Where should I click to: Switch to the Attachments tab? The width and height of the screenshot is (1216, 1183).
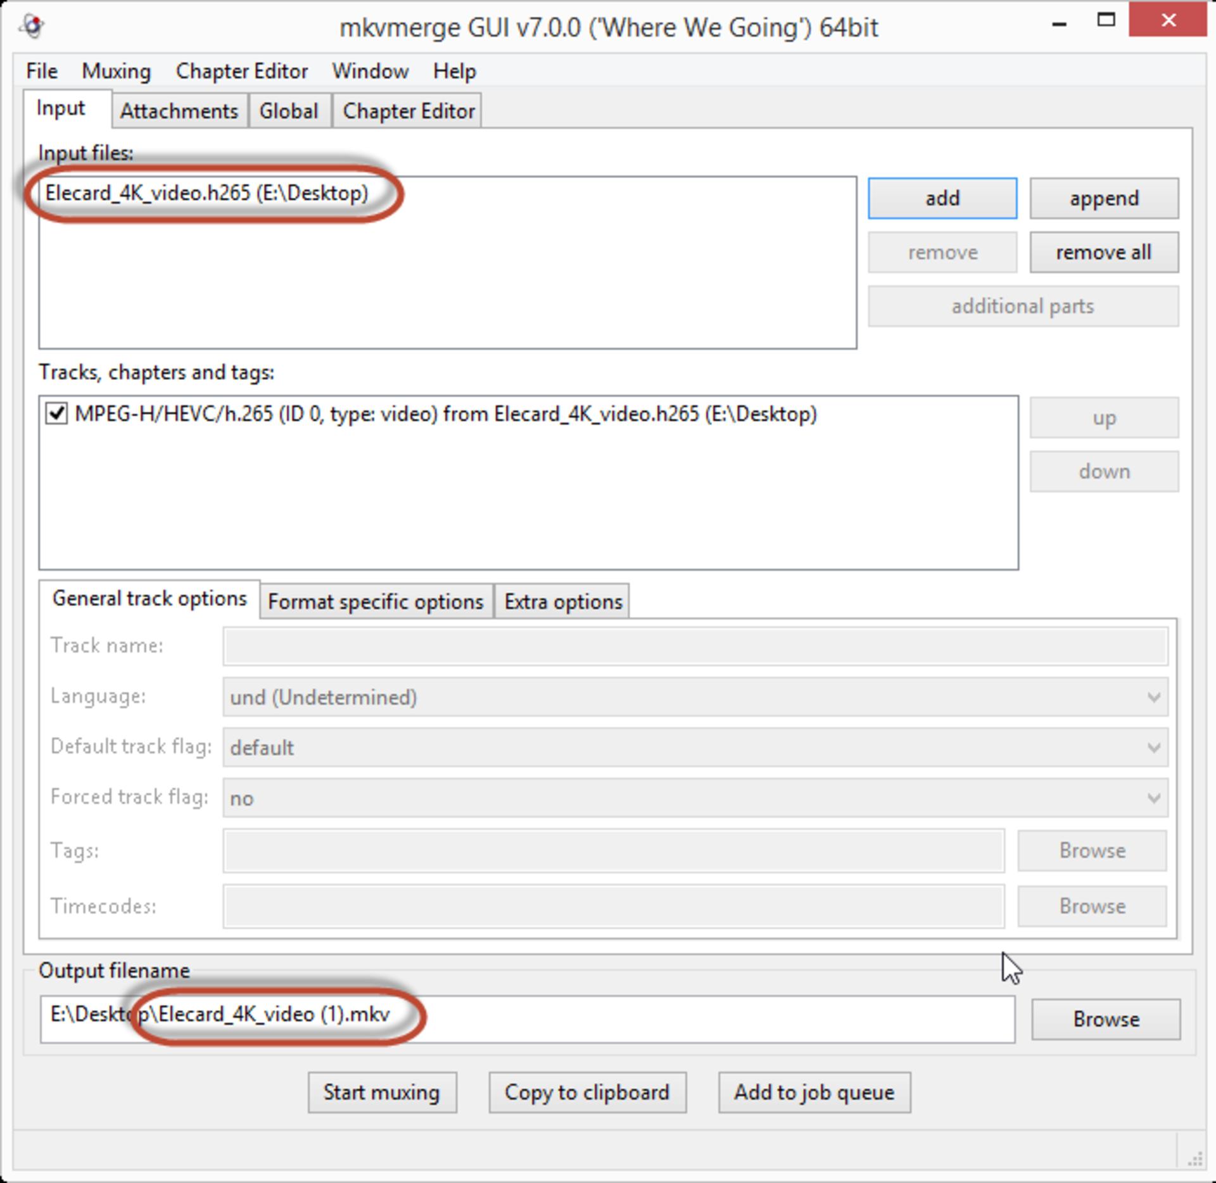pos(179,111)
